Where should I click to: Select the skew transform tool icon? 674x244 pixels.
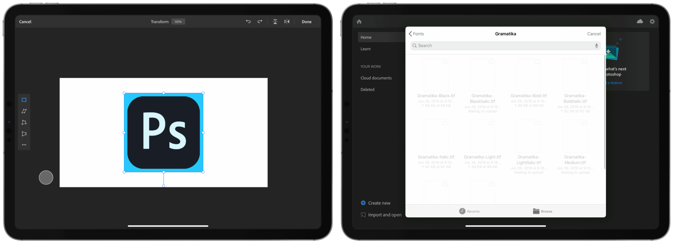24,111
